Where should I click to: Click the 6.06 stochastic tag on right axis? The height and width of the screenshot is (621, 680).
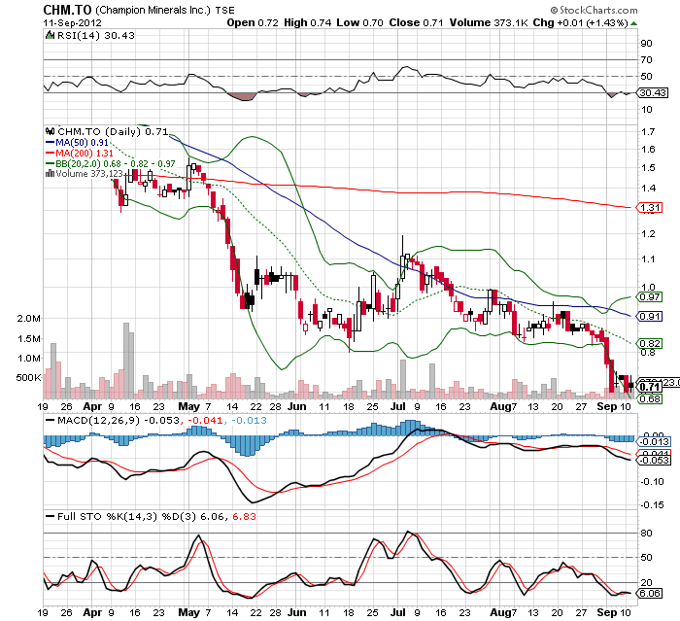click(650, 593)
